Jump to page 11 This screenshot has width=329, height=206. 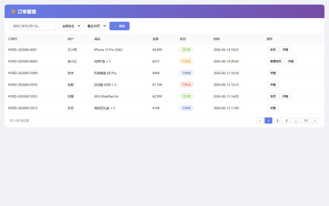coord(306,121)
